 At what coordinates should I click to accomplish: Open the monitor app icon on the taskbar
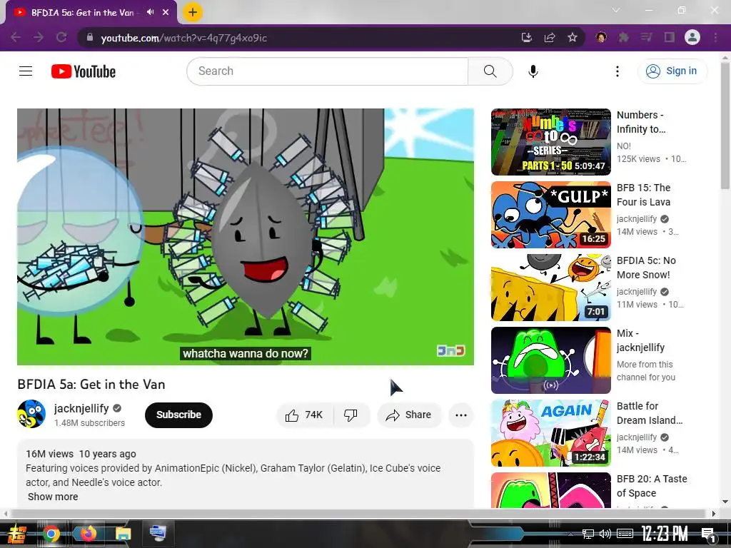[x=158, y=534]
